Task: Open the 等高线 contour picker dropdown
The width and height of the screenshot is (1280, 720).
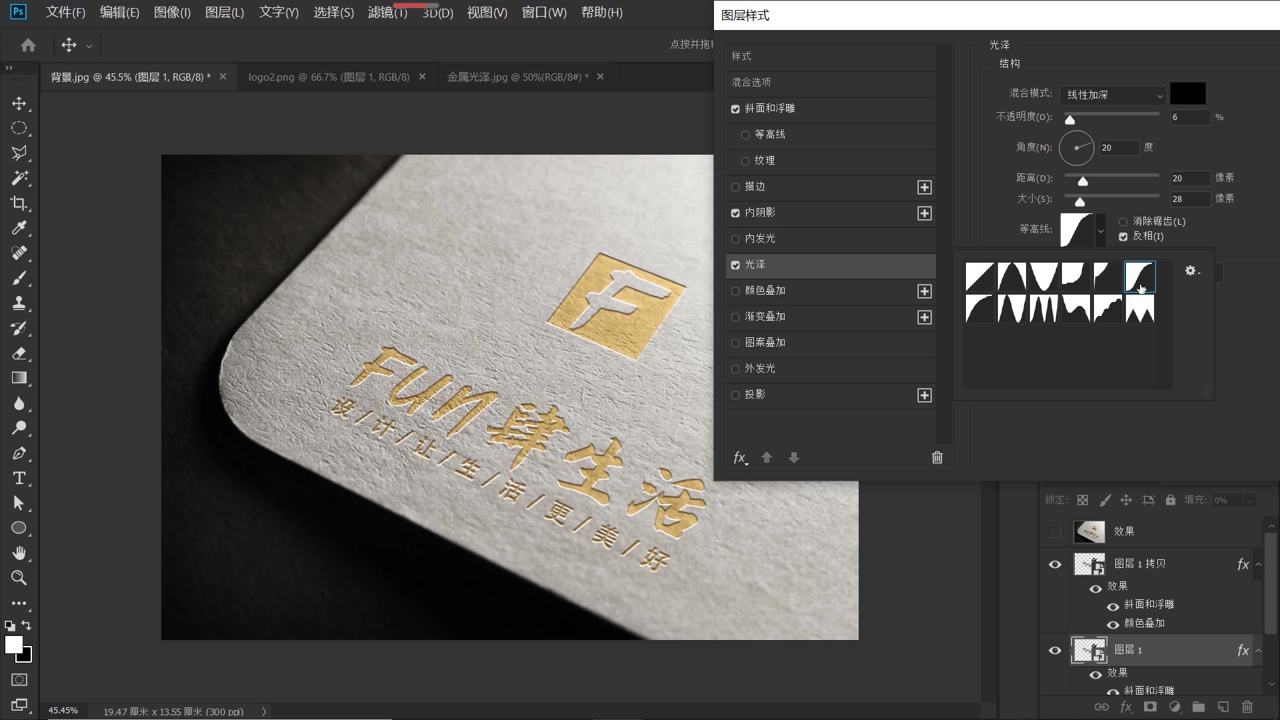Action: [x=1100, y=230]
